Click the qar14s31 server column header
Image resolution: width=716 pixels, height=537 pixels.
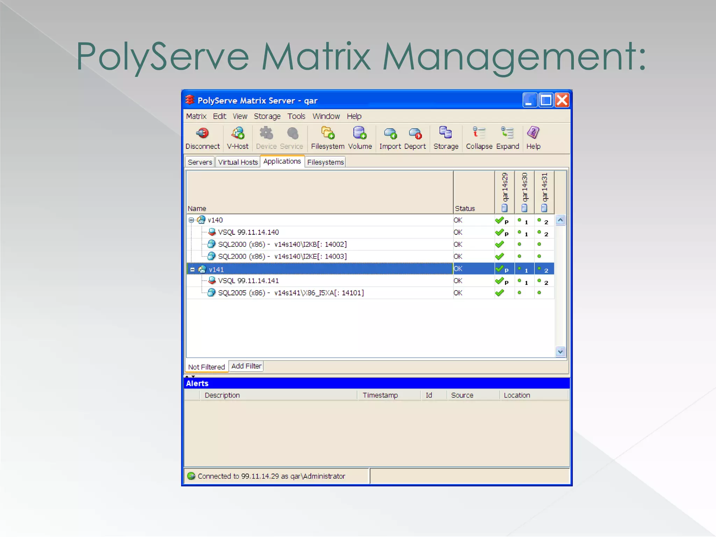[x=544, y=192]
